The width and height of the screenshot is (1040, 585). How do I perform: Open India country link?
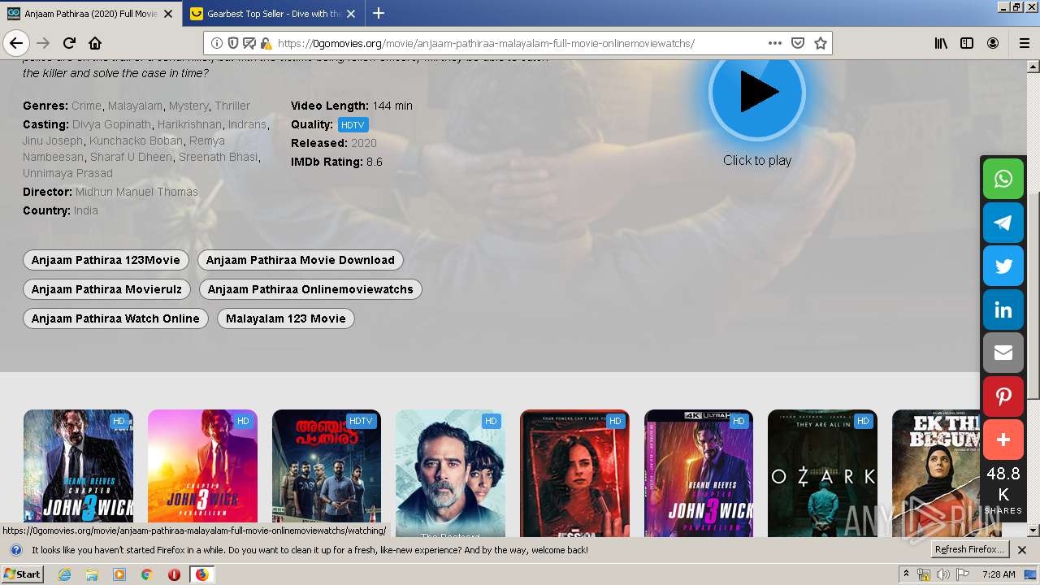point(85,210)
